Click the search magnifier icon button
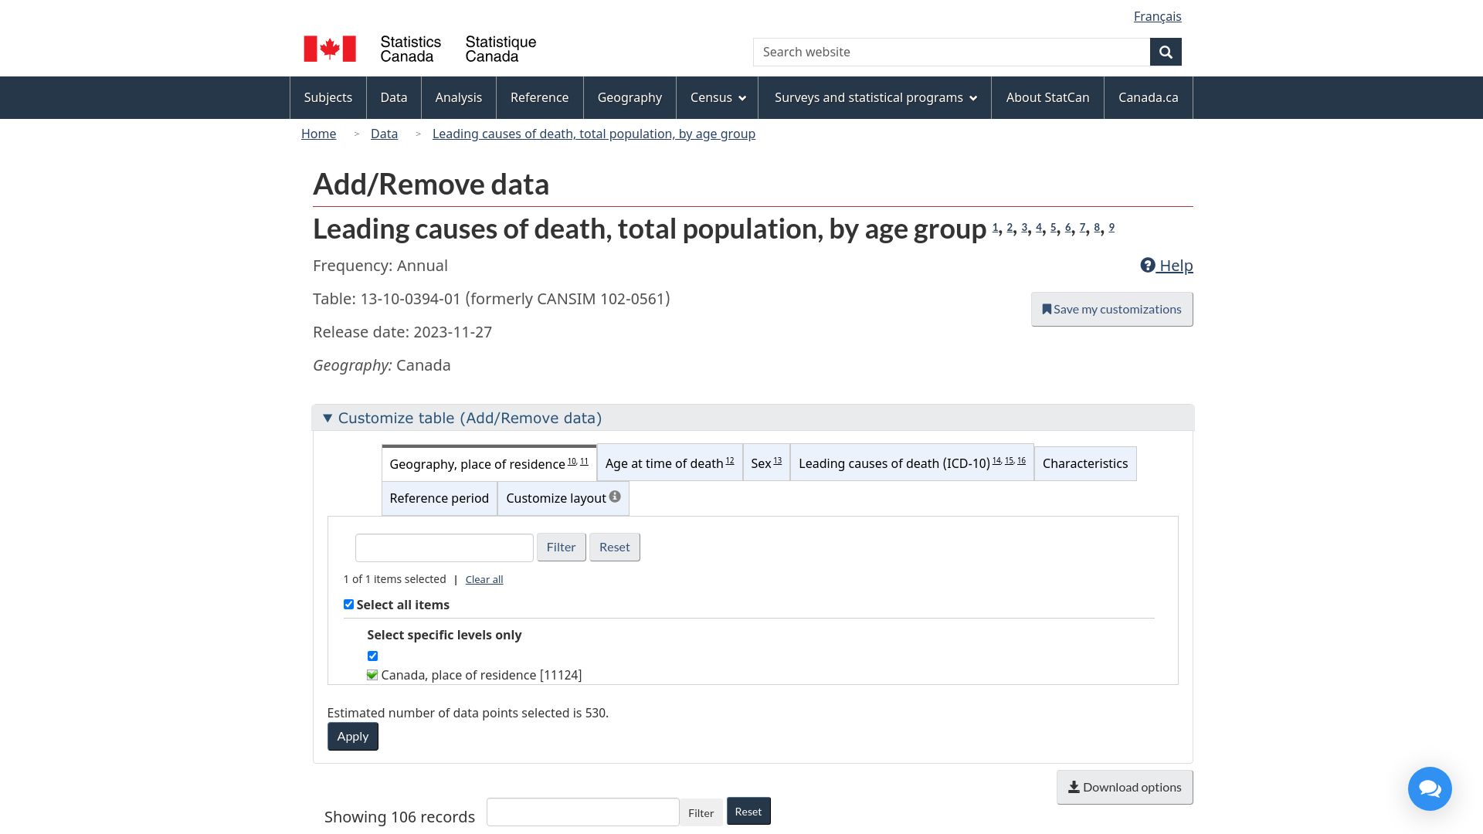 (1166, 52)
